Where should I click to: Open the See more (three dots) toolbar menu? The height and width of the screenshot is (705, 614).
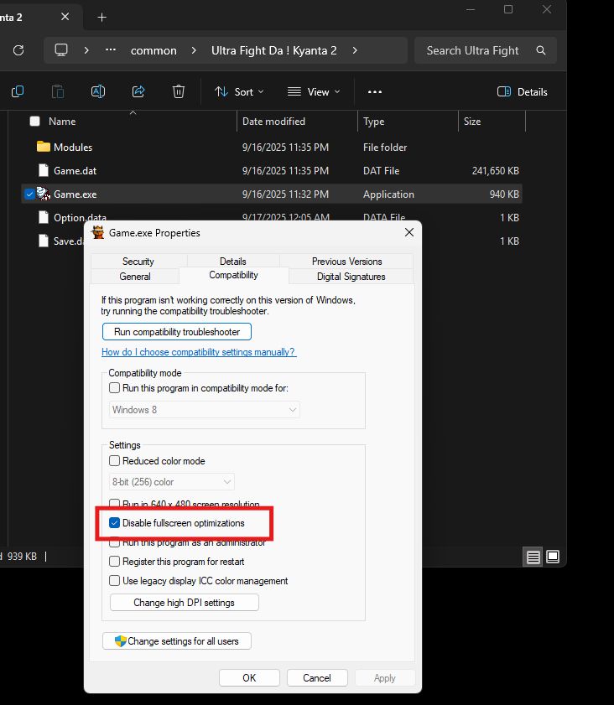(x=375, y=91)
